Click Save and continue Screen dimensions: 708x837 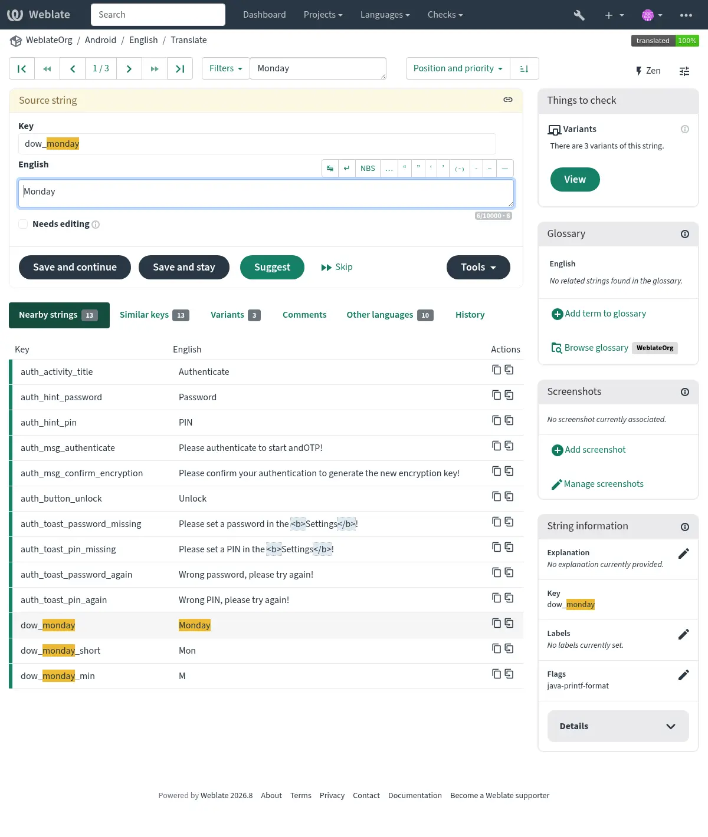[x=75, y=268]
